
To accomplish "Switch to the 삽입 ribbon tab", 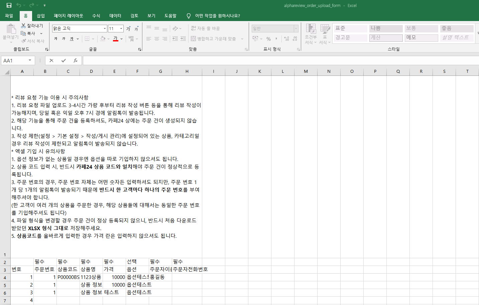I will pos(41,16).
